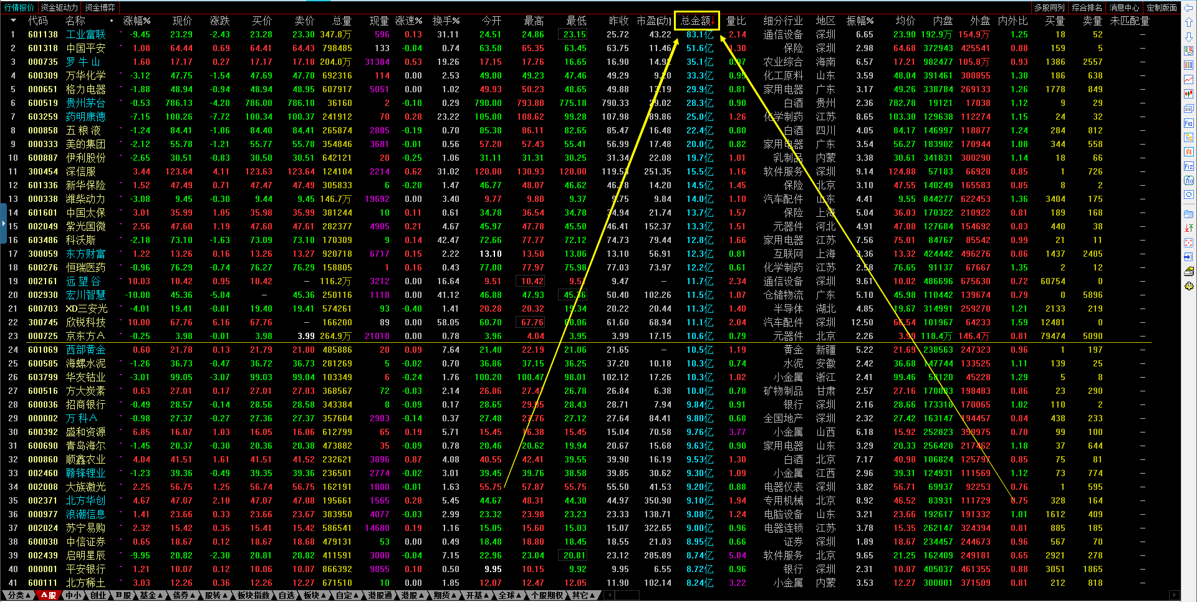
Task: Click the F10 company info icon
Action: [1189, 123]
